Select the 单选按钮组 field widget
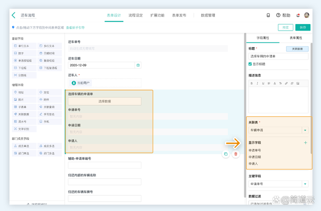 click(24, 61)
